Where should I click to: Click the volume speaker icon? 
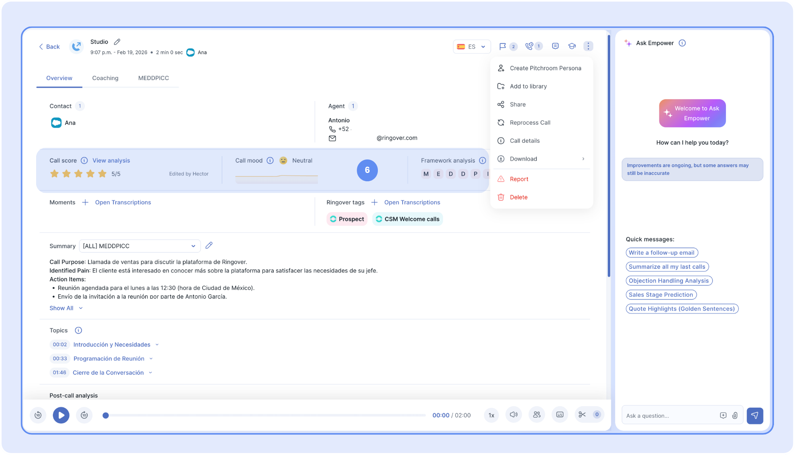click(514, 415)
